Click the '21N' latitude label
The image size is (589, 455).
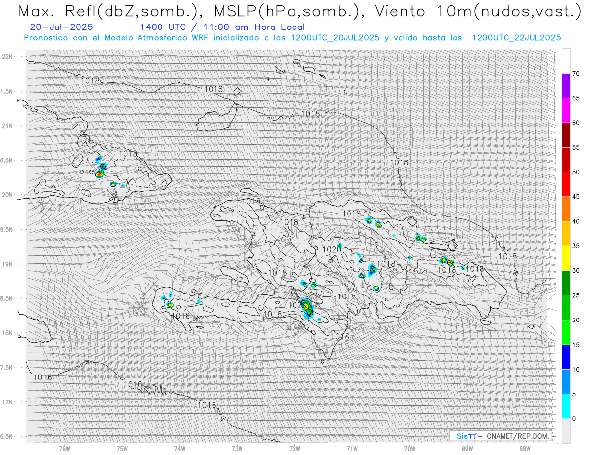click(8, 126)
